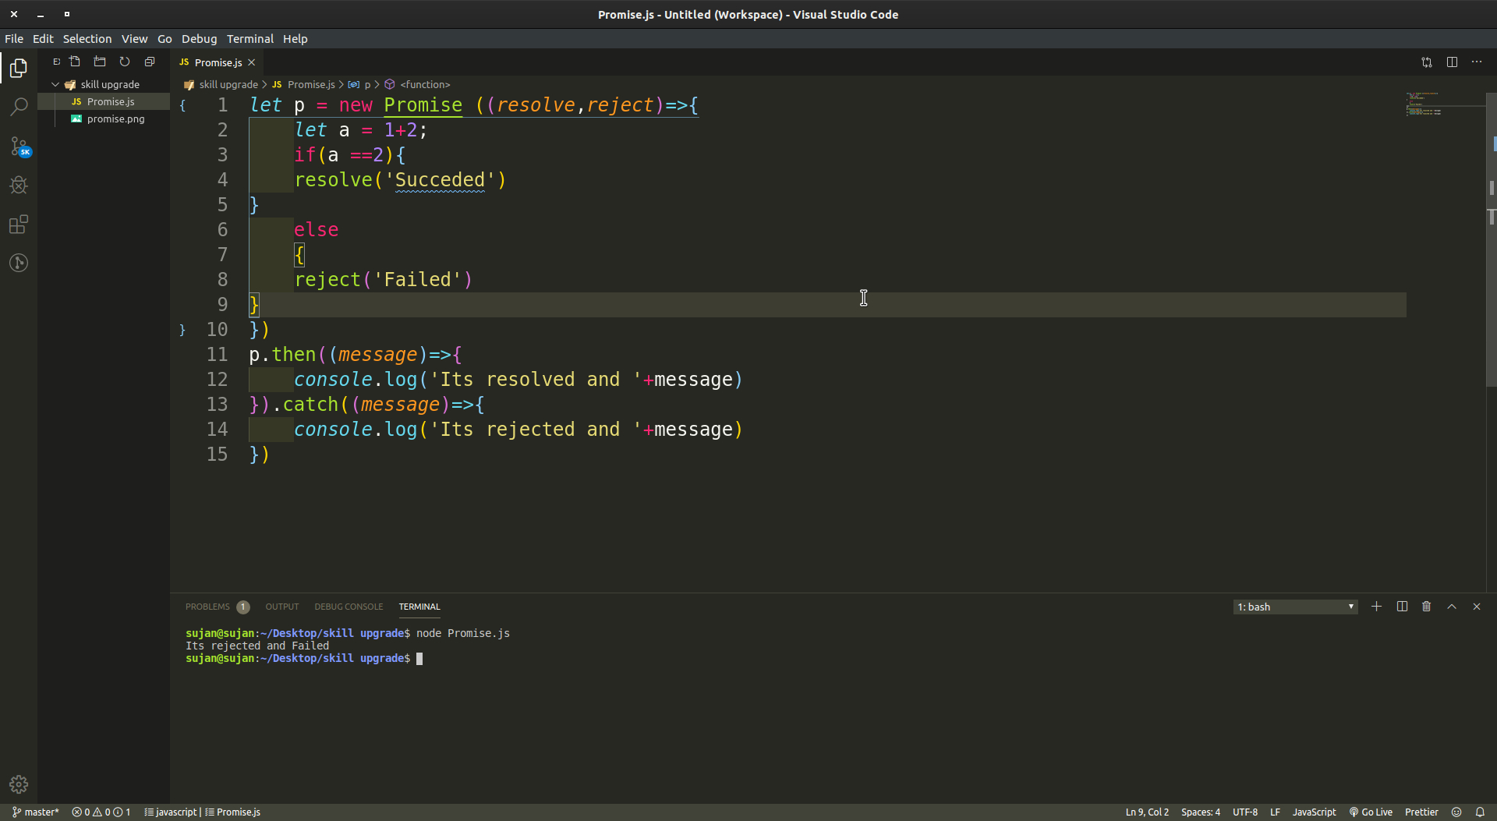Toggle the split editor layout button
Screen dimensions: 1497x821
(x=1452, y=62)
